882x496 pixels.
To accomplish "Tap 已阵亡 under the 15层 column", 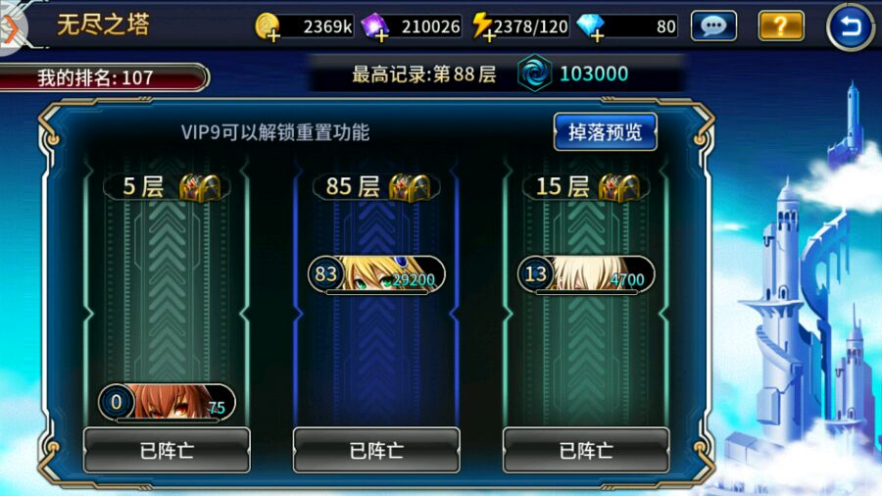I will click(586, 451).
